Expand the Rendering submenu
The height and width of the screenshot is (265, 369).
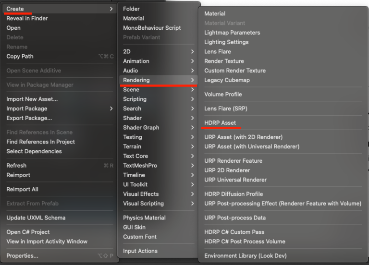click(136, 80)
